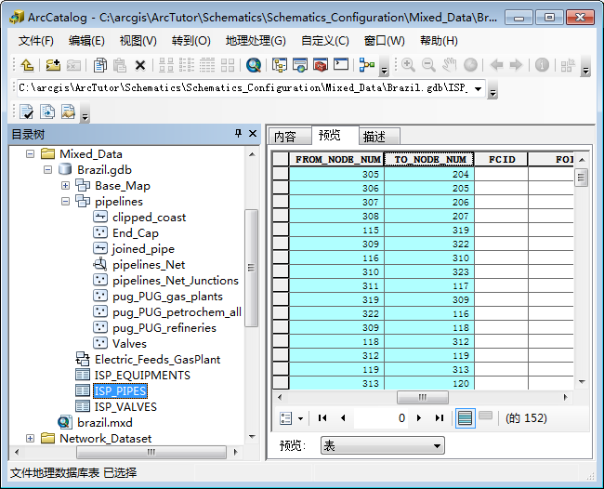Expand the Network_Dataset folder
The height and width of the screenshot is (489, 604).
(x=30, y=439)
